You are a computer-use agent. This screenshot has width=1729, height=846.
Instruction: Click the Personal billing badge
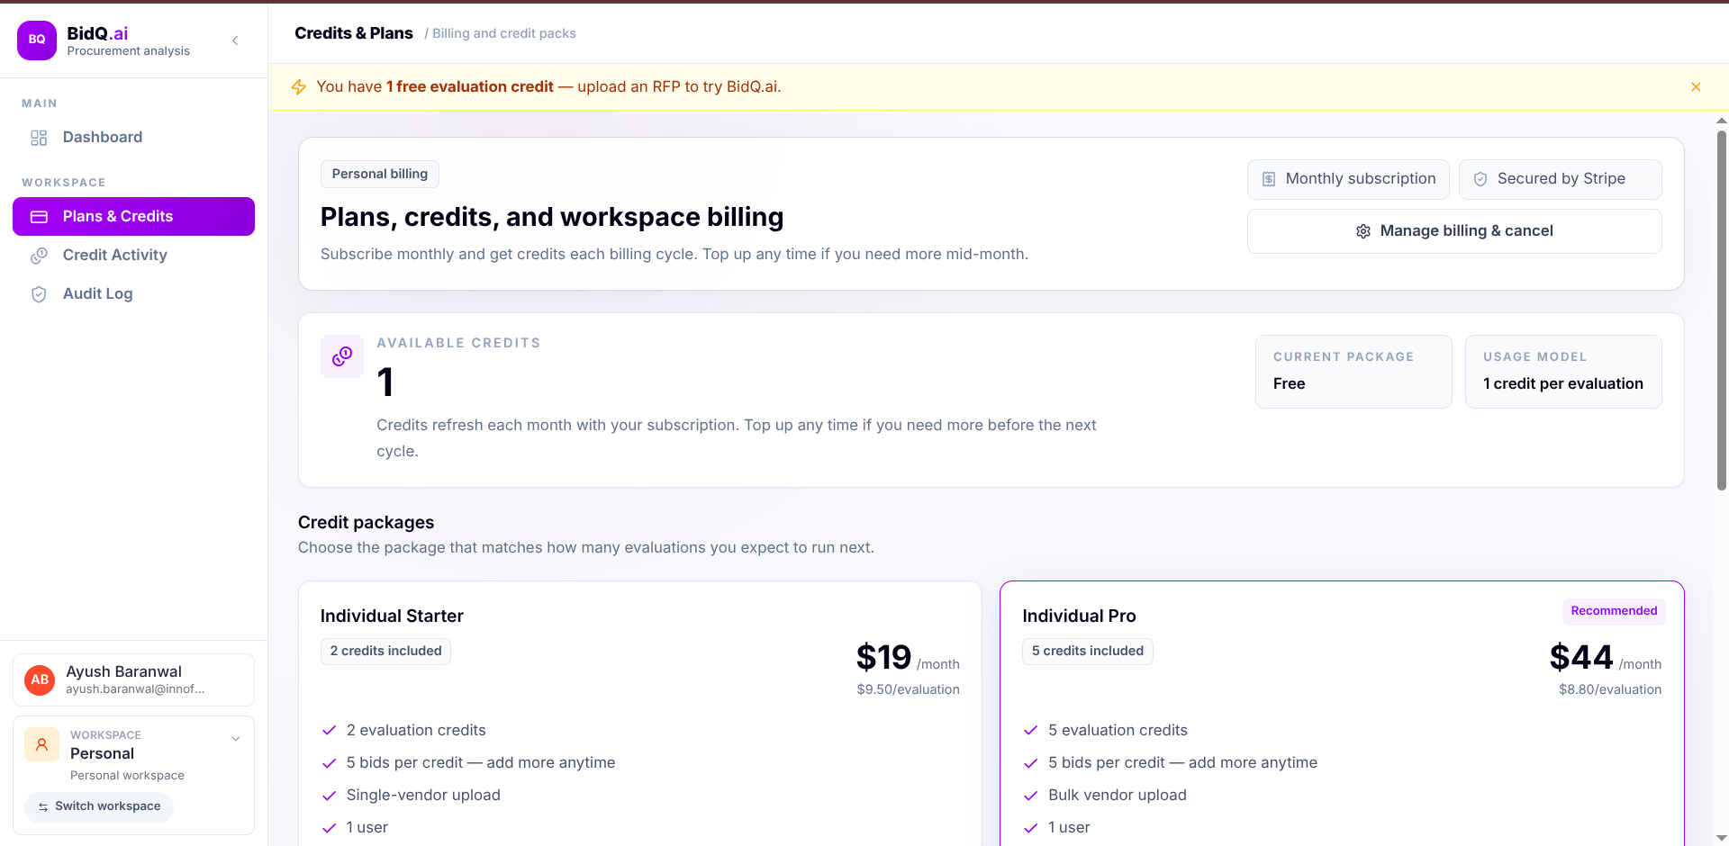coord(380,175)
